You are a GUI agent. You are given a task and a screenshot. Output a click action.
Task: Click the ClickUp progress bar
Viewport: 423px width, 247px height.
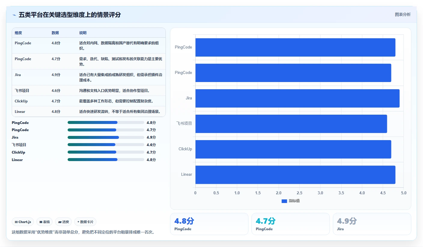[106, 152]
